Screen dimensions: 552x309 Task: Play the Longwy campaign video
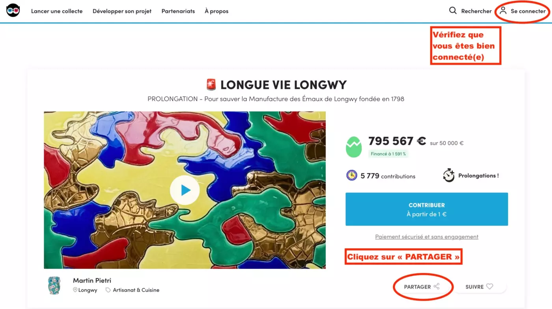(x=185, y=190)
